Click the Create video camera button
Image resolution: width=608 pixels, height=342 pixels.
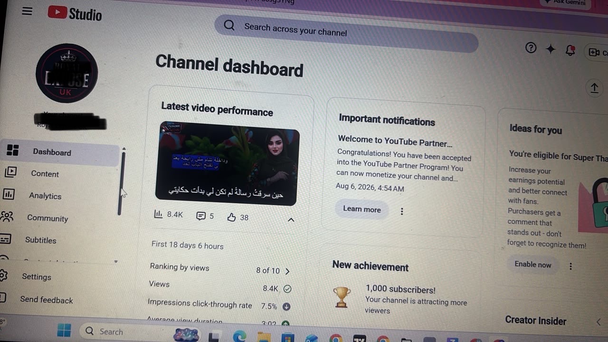(597, 52)
